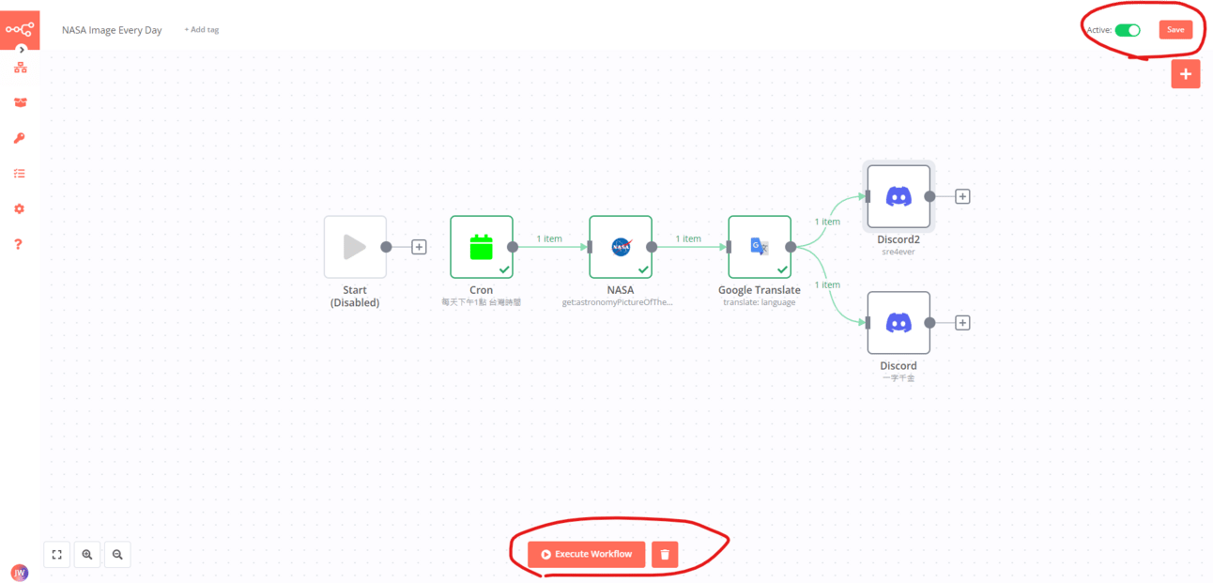Select the Cron trigger node
1213x583 pixels.
(x=482, y=247)
